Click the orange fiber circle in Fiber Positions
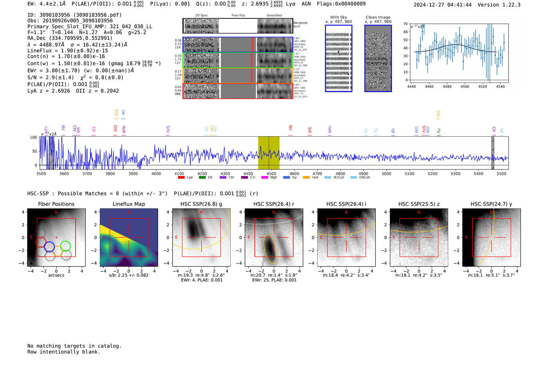Viewport: 548px width, 373px height. tap(58, 251)
